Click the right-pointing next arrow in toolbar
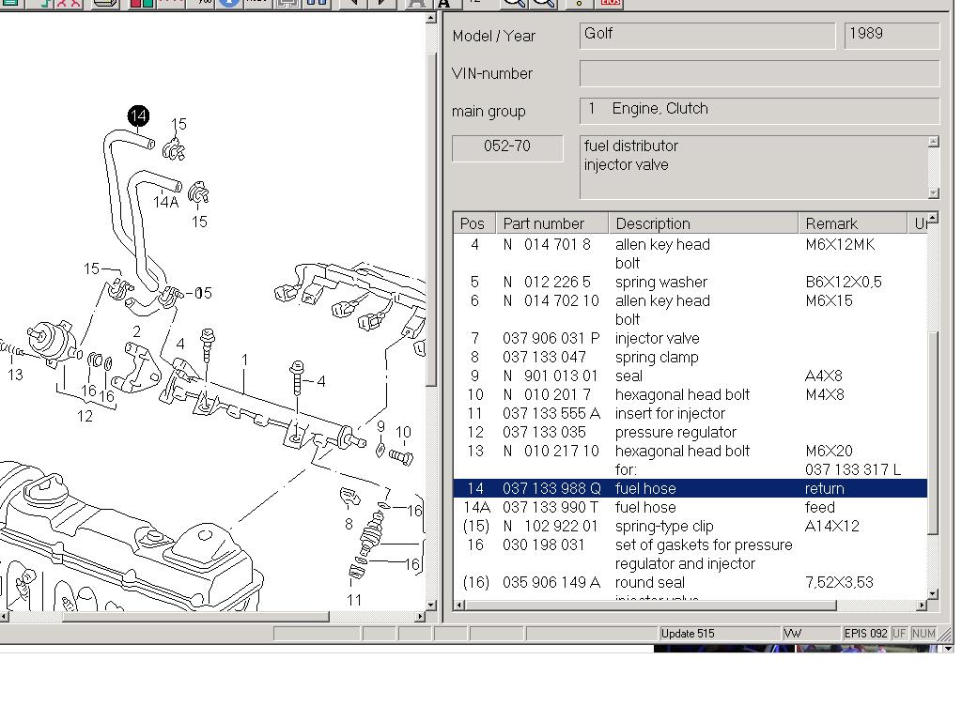 point(382,3)
